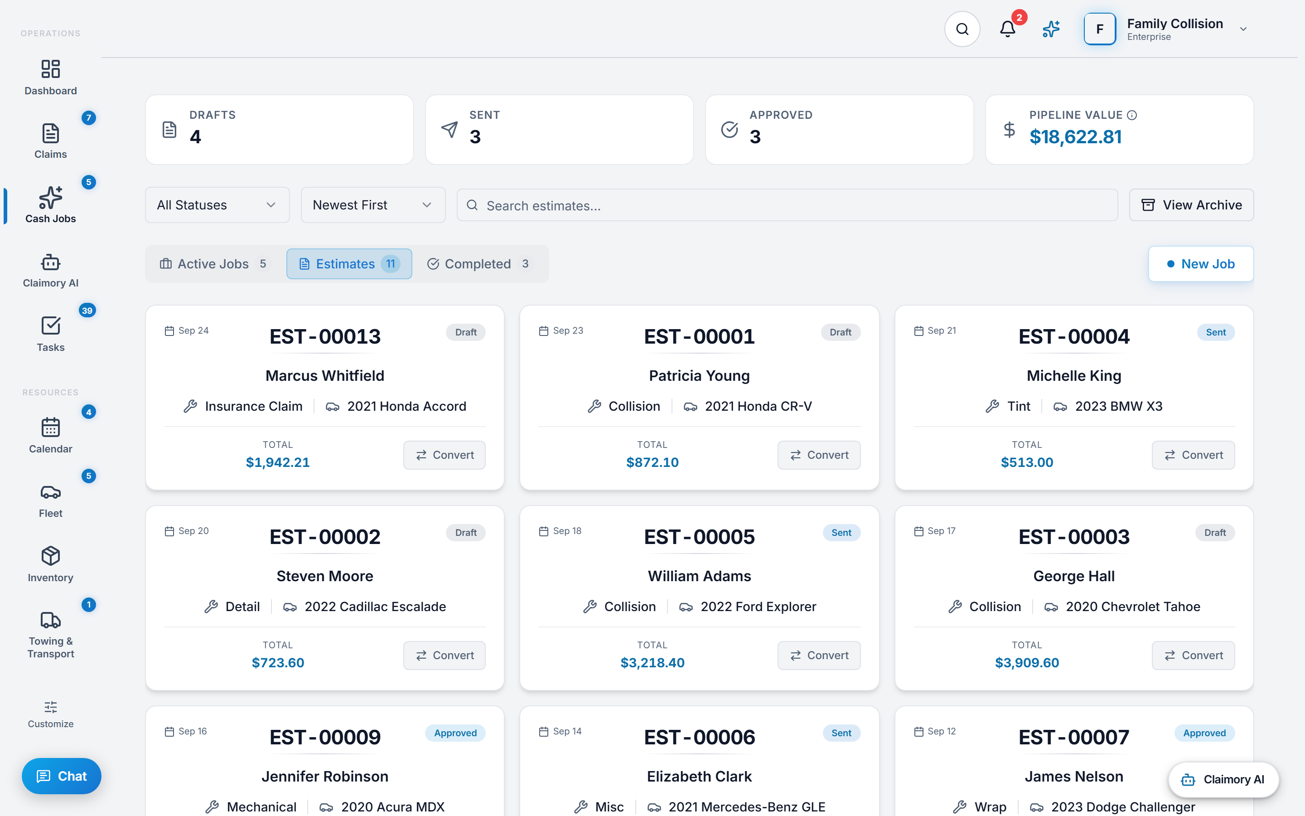Open Claimory AI robot icon in sidebar
Viewport: 1305px width, 816px height.
(x=51, y=262)
